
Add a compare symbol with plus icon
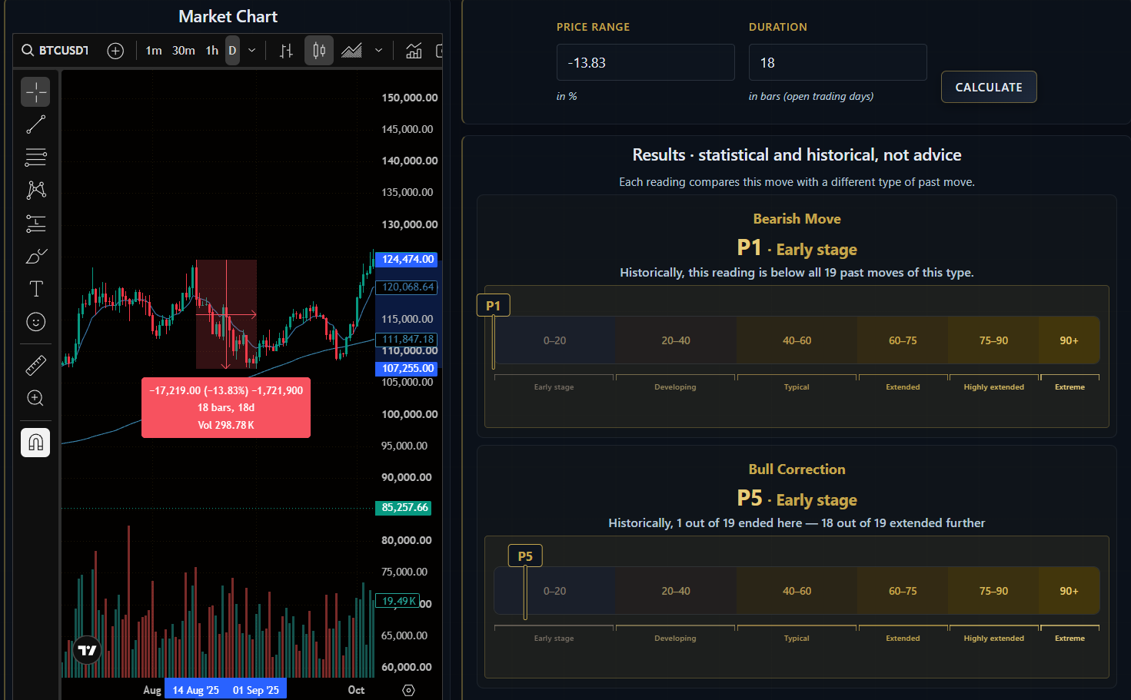pyautogui.click(x=115, y=51)
